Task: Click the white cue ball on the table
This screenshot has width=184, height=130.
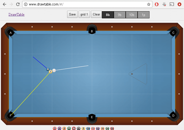Action: click(x=54, y=71)
